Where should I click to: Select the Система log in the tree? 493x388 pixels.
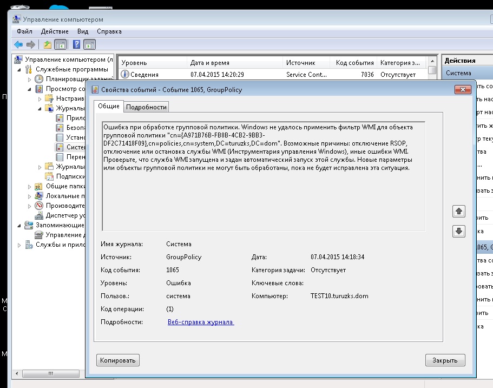click(76, 147)
